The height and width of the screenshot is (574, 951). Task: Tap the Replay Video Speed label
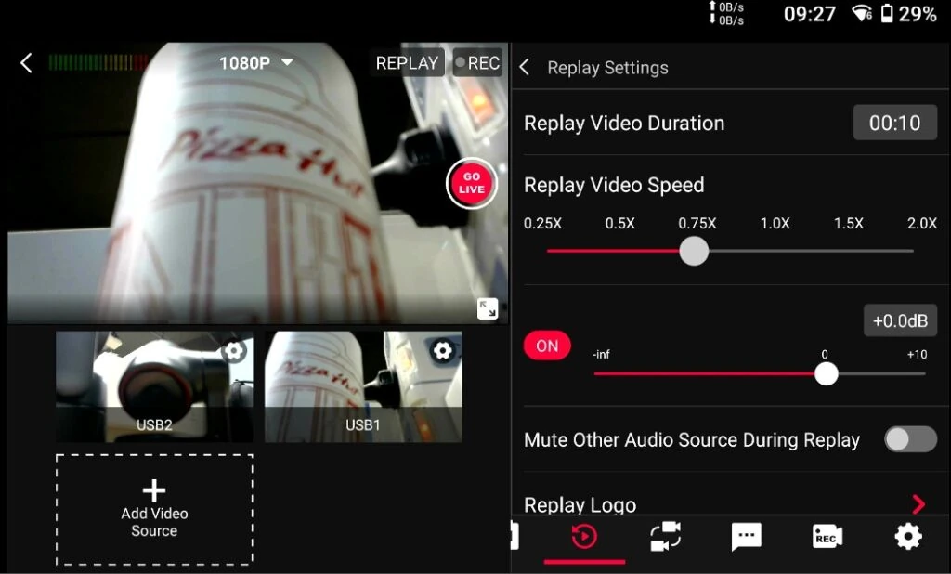click(614, 185)
